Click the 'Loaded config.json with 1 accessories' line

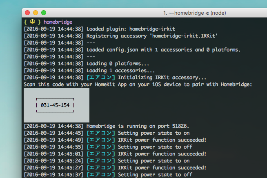(x=132, y=50)
